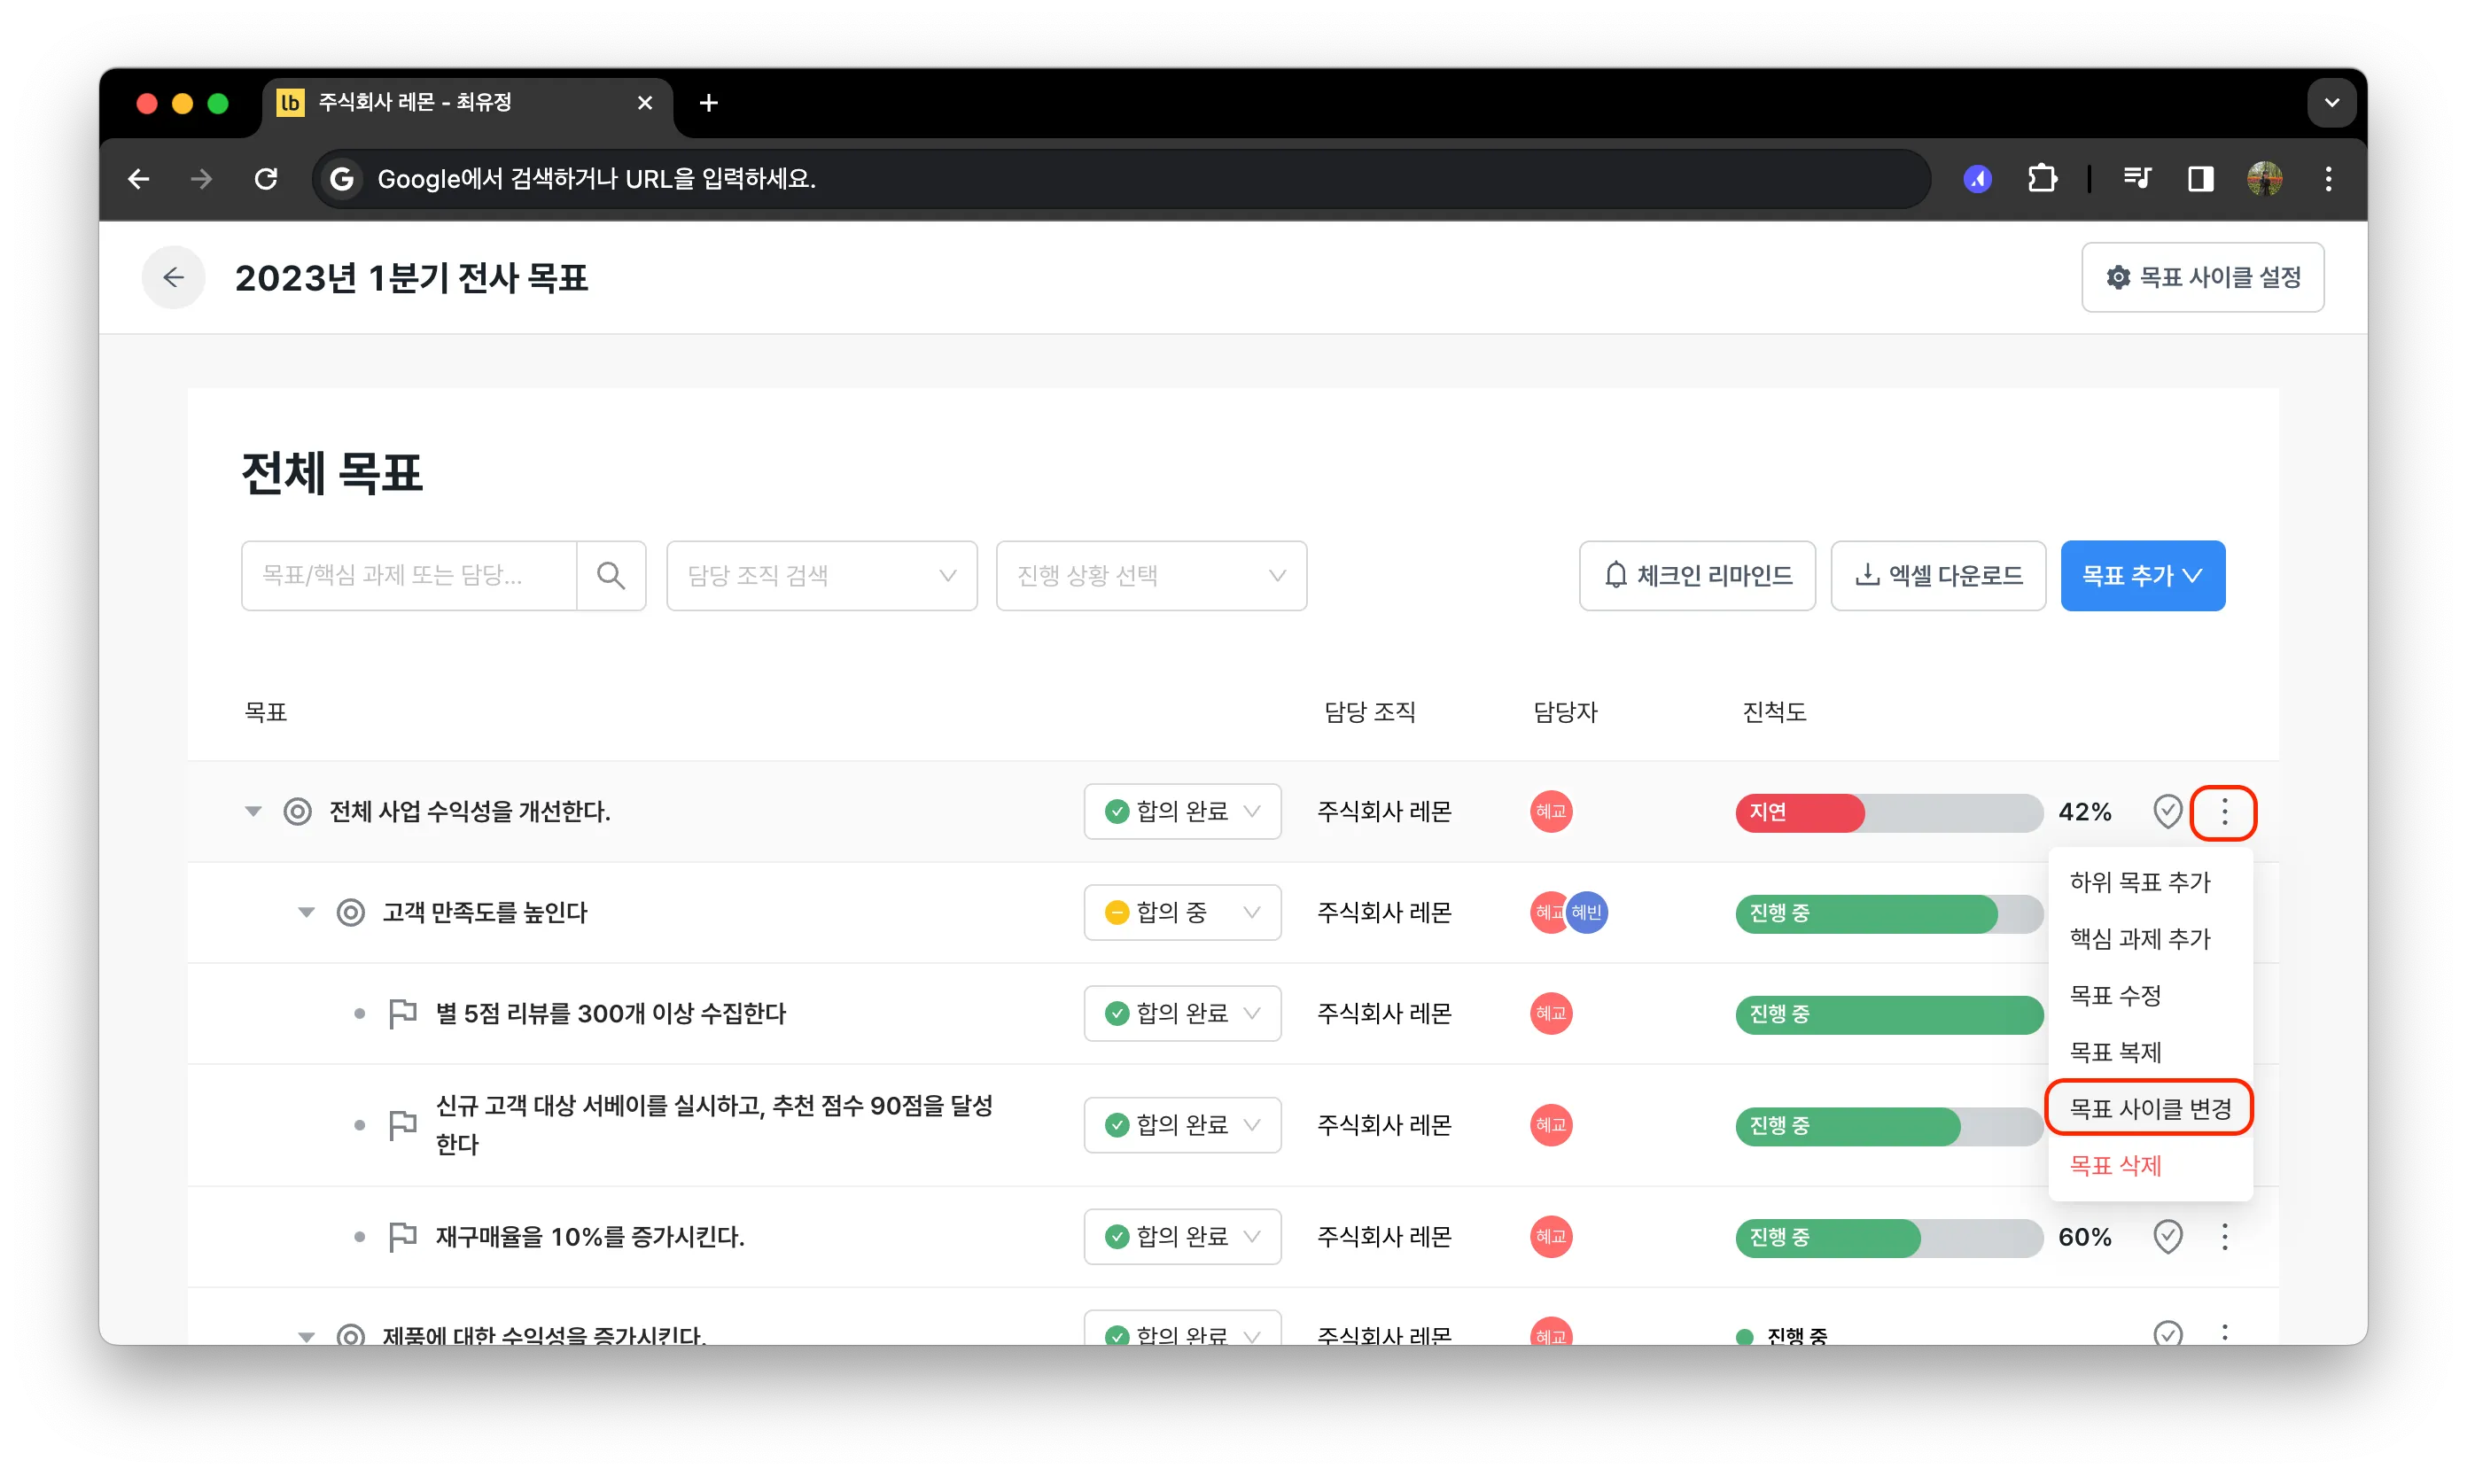The width and height of the screenshot is (2467, 1476).
Task: Open the 목표 추가 dropdown button
Action: pos(2143,576)
